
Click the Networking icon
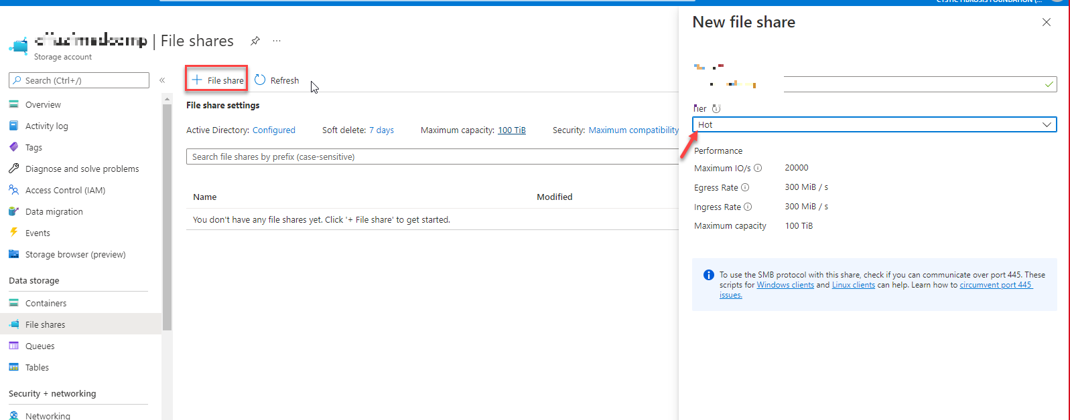coord(13,415)
